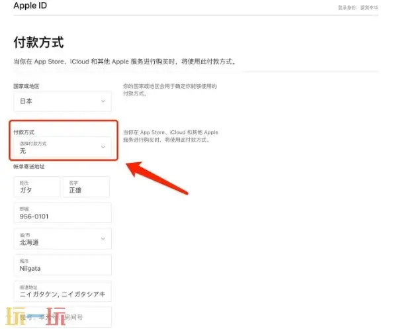The image size is (397, 329).
Task: Open the 国家或地区 dropdown showing 日本
Action: (63, 101)
